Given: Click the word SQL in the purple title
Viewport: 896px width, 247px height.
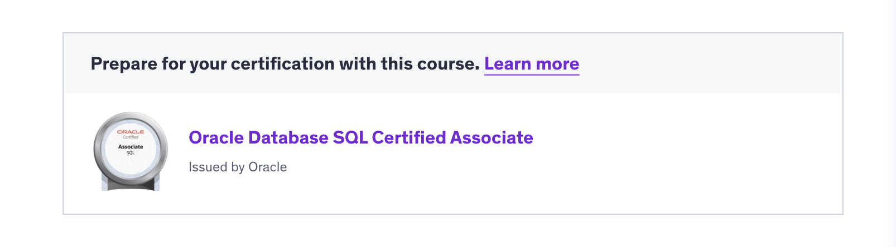Looking at the screenshot, I should [350, 137].
